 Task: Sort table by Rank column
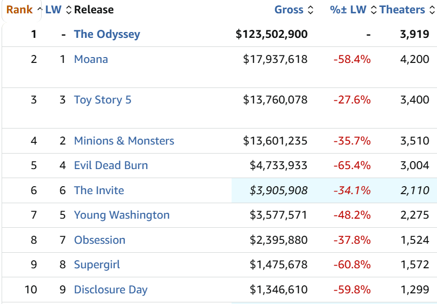coord(20,10)
